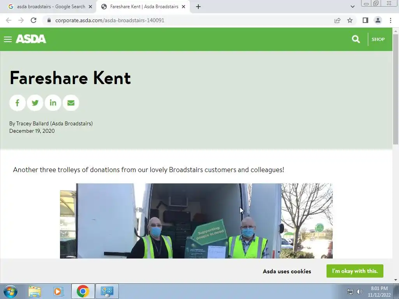The image size is (399, 299).
Task: Close the Fareshare Kent tab
Action: pos(184,7)
